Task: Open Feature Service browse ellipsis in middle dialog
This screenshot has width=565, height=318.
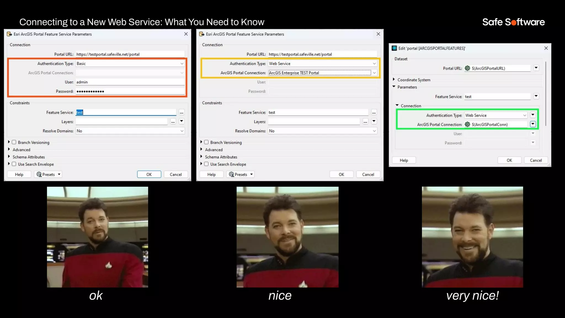Action: click(374, 112)
